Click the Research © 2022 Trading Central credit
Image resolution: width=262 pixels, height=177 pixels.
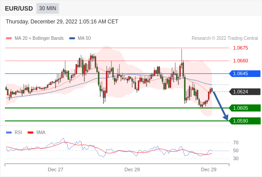225,38
